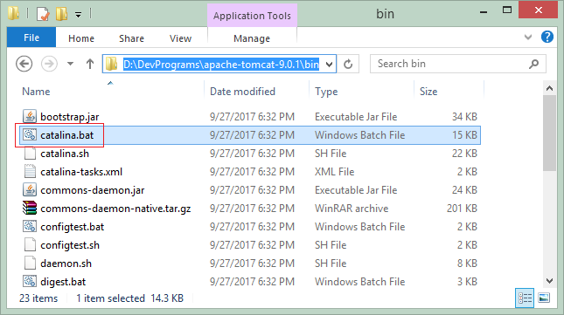
Task: Switch to Details view layout
Action: pos(525,298)
